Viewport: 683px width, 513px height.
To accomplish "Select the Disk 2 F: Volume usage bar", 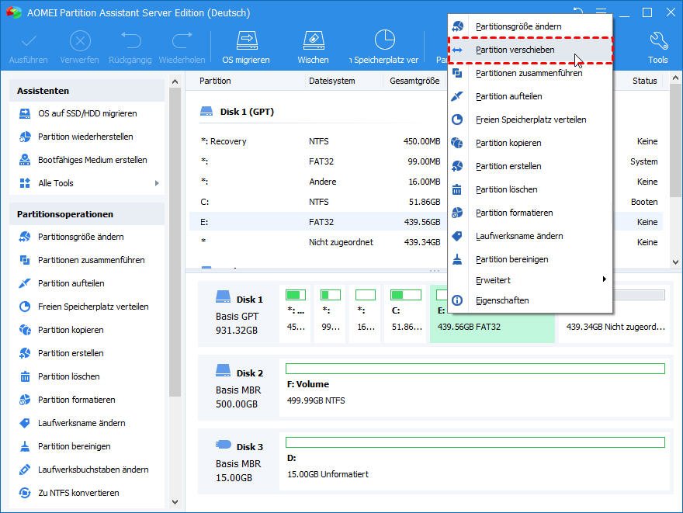I will [475, 369].
